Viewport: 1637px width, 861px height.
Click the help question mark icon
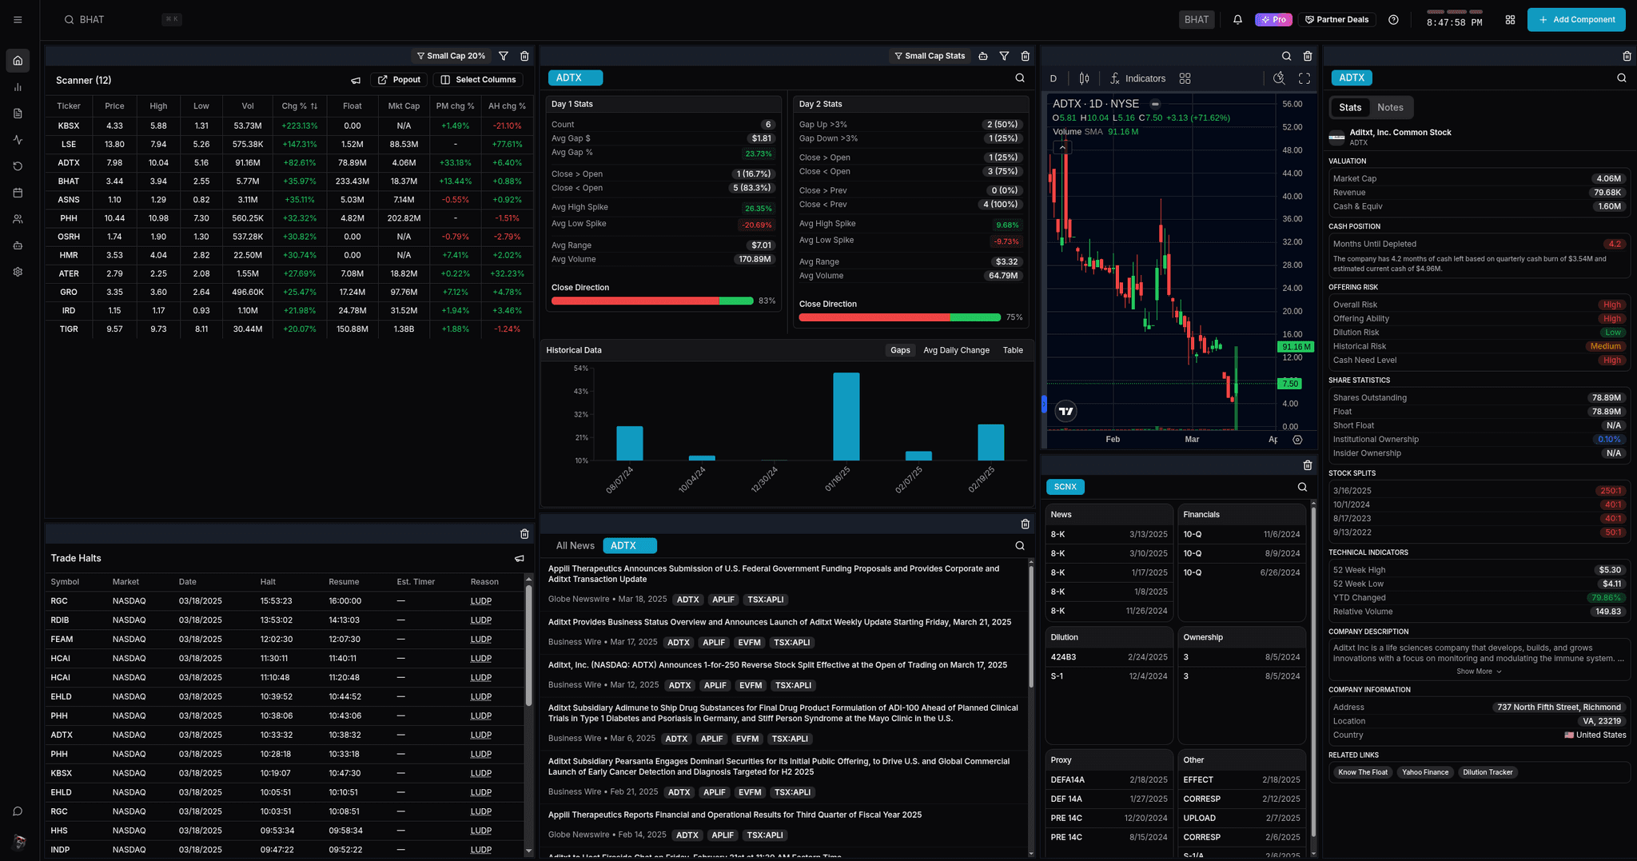1393,20
